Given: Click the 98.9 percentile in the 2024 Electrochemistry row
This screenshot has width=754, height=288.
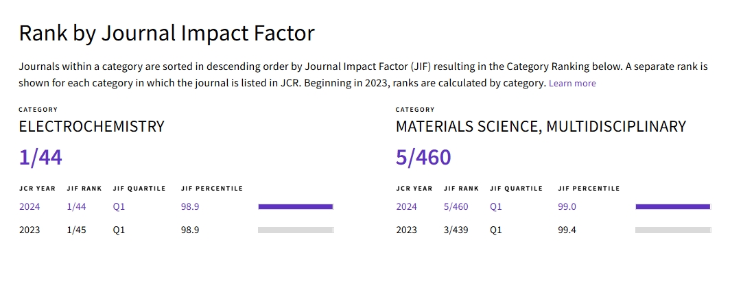Looking at the screenshot, I should point(190,206).
